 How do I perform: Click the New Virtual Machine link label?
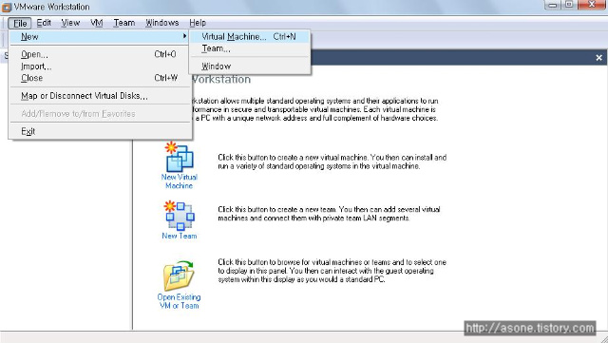(180, 181)
